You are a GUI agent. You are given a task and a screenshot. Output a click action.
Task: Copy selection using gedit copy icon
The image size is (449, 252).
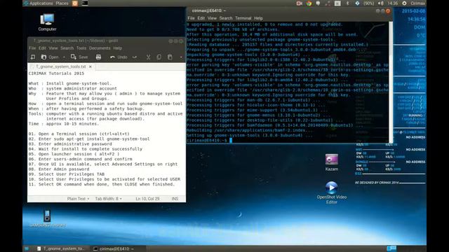click(x=159, y=57)
